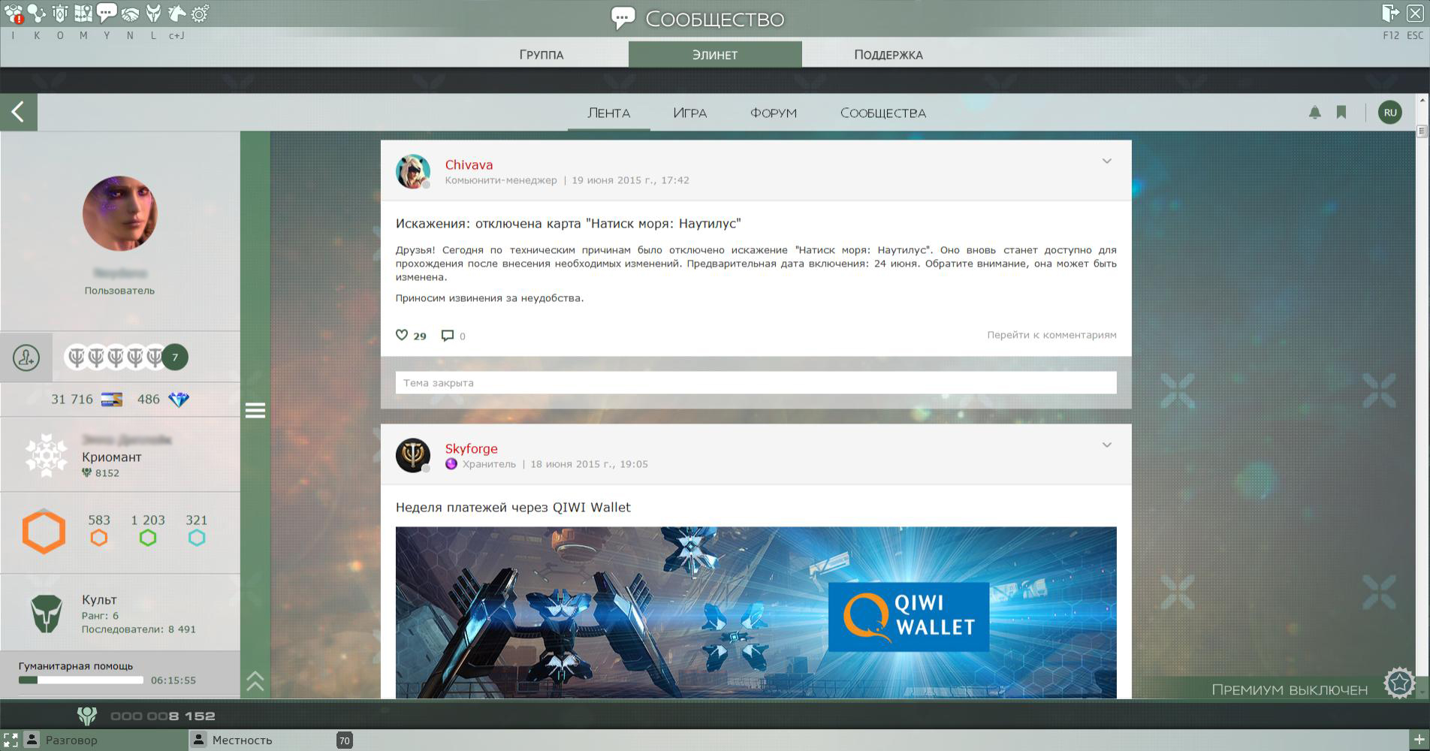Click the blue gem icon next to 486
The width and height of the screenshot is (1430, 751).
click(179, 400)
